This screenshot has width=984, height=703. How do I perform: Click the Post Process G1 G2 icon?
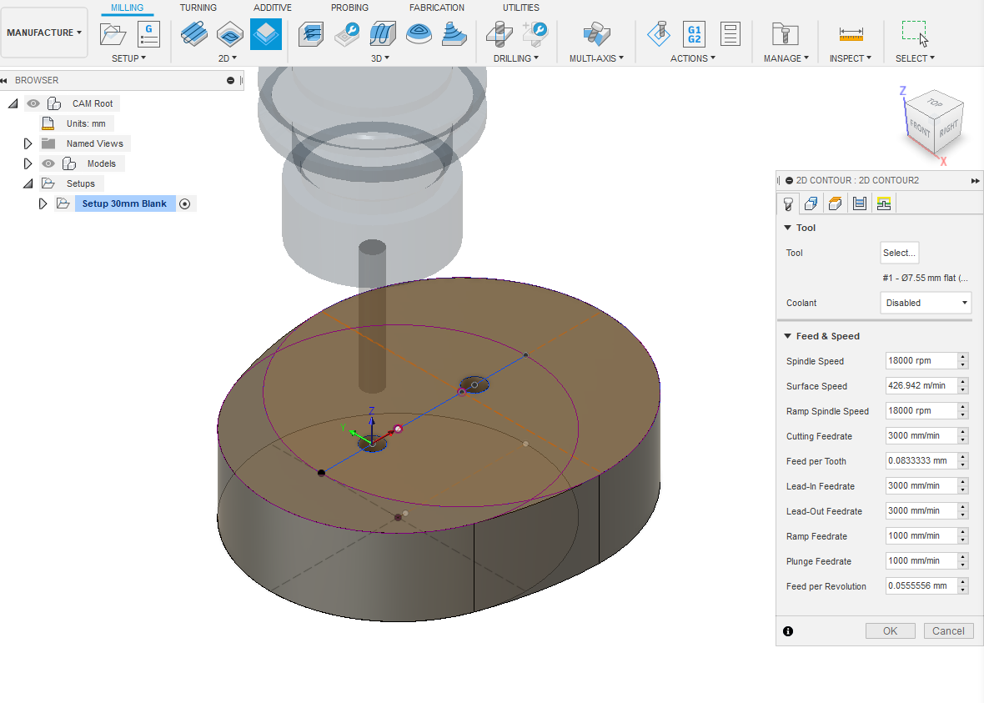tap(694, 34)
